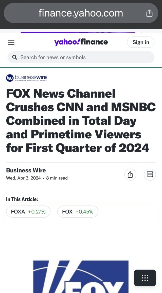Open the article comments icon
This screenshot has width=162, height=293.
coord(150,174)
